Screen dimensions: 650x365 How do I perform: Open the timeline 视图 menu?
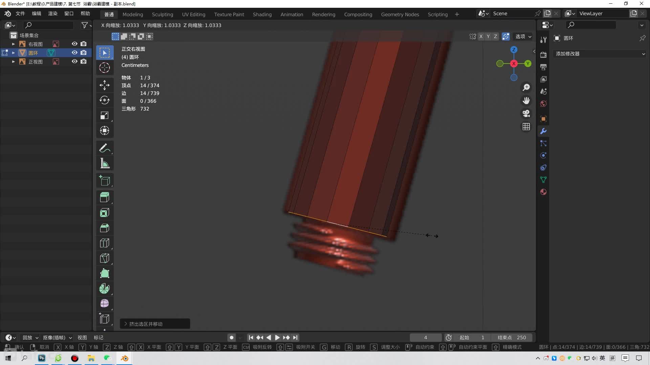82,337
